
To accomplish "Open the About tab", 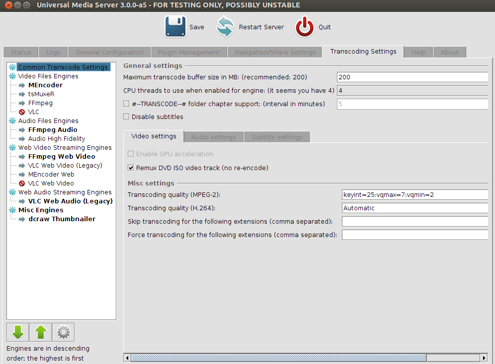I will pyautogui.click(x=450, y=52).
